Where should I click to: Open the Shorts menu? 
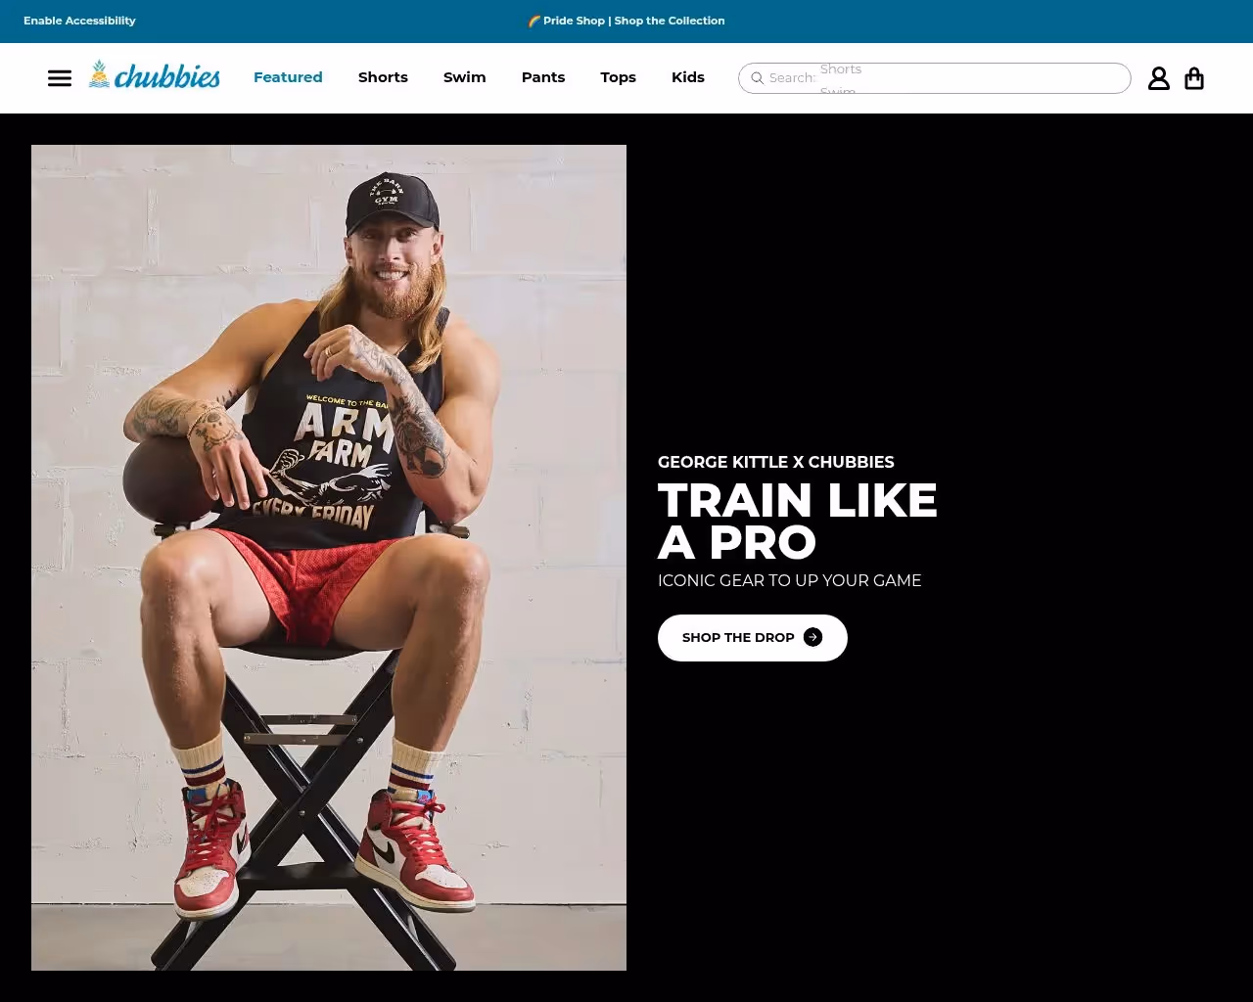tap(383, 77)
